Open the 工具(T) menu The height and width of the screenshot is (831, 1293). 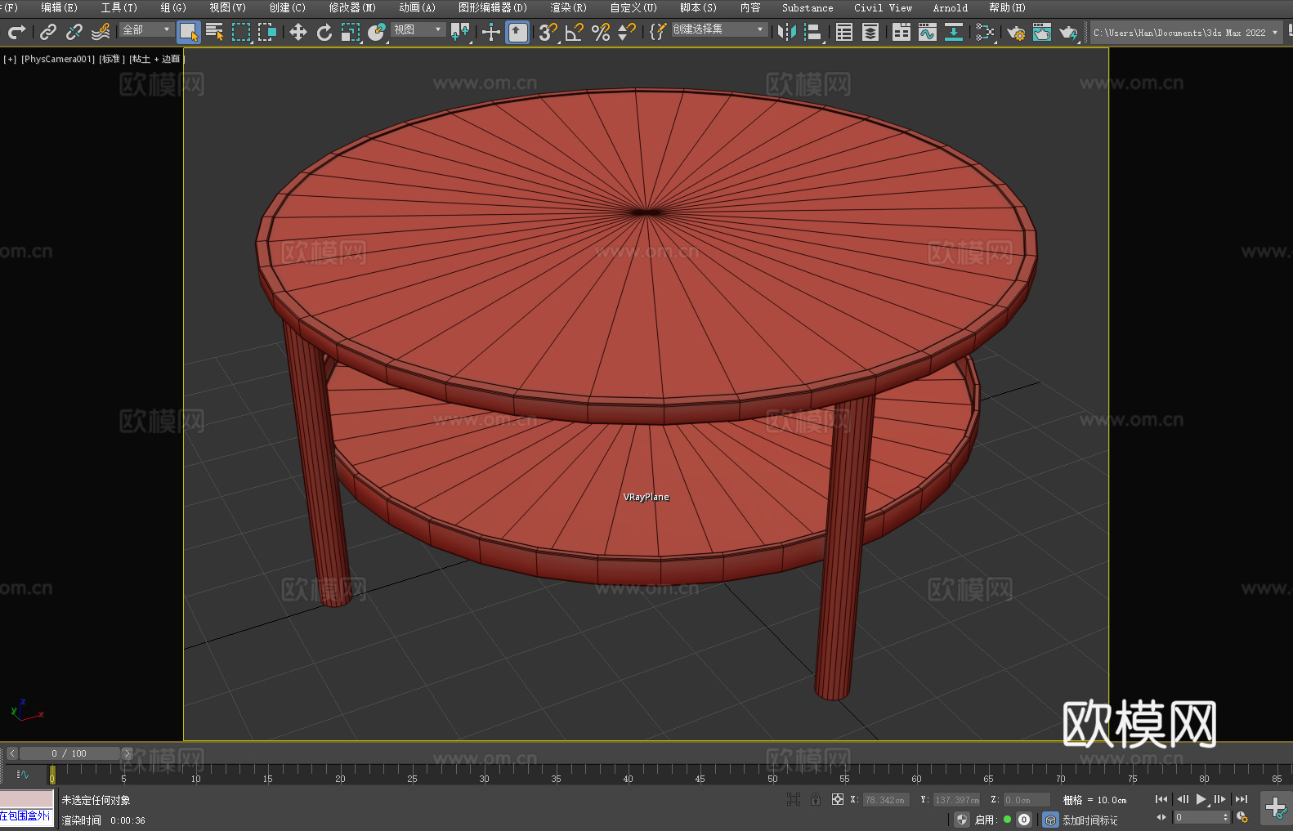point(119,7)
